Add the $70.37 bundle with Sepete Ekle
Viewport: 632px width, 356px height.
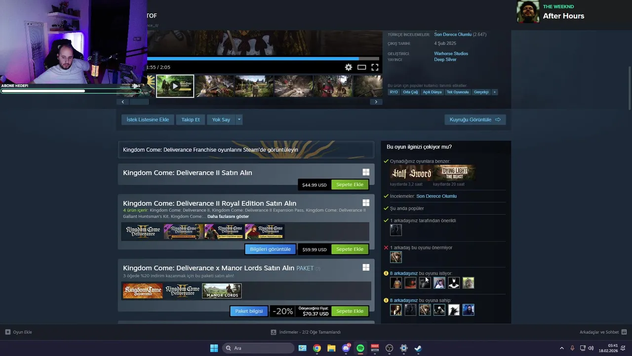(x=350, y=311)
